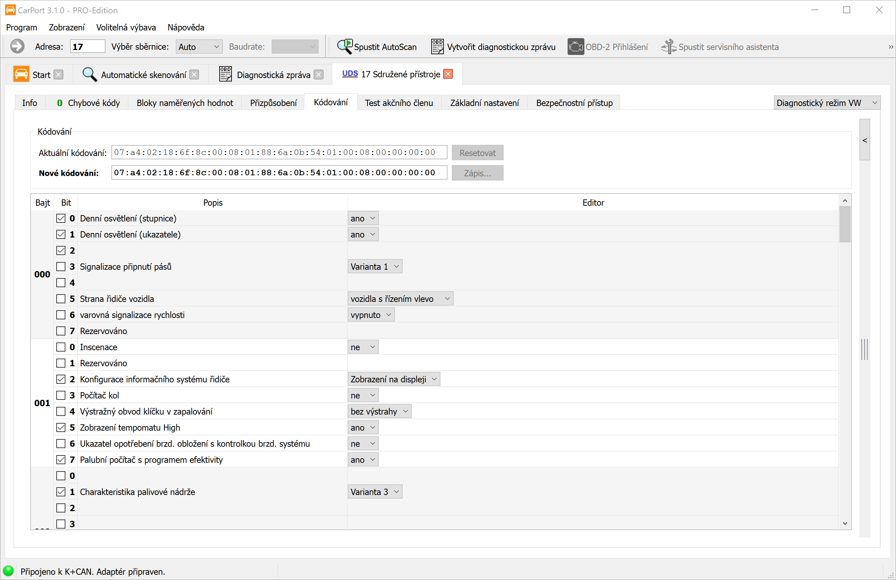Screen dimensions: 896x580
Task: Launch the service assistant icon
Action: click(669, 47)
